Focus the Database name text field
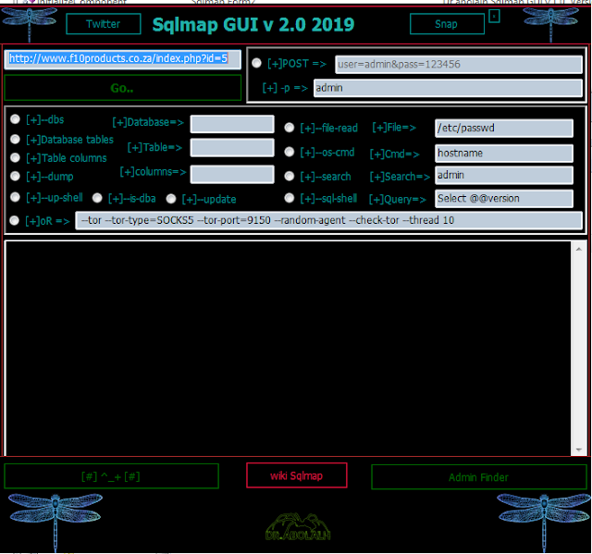 coord(232,124)
